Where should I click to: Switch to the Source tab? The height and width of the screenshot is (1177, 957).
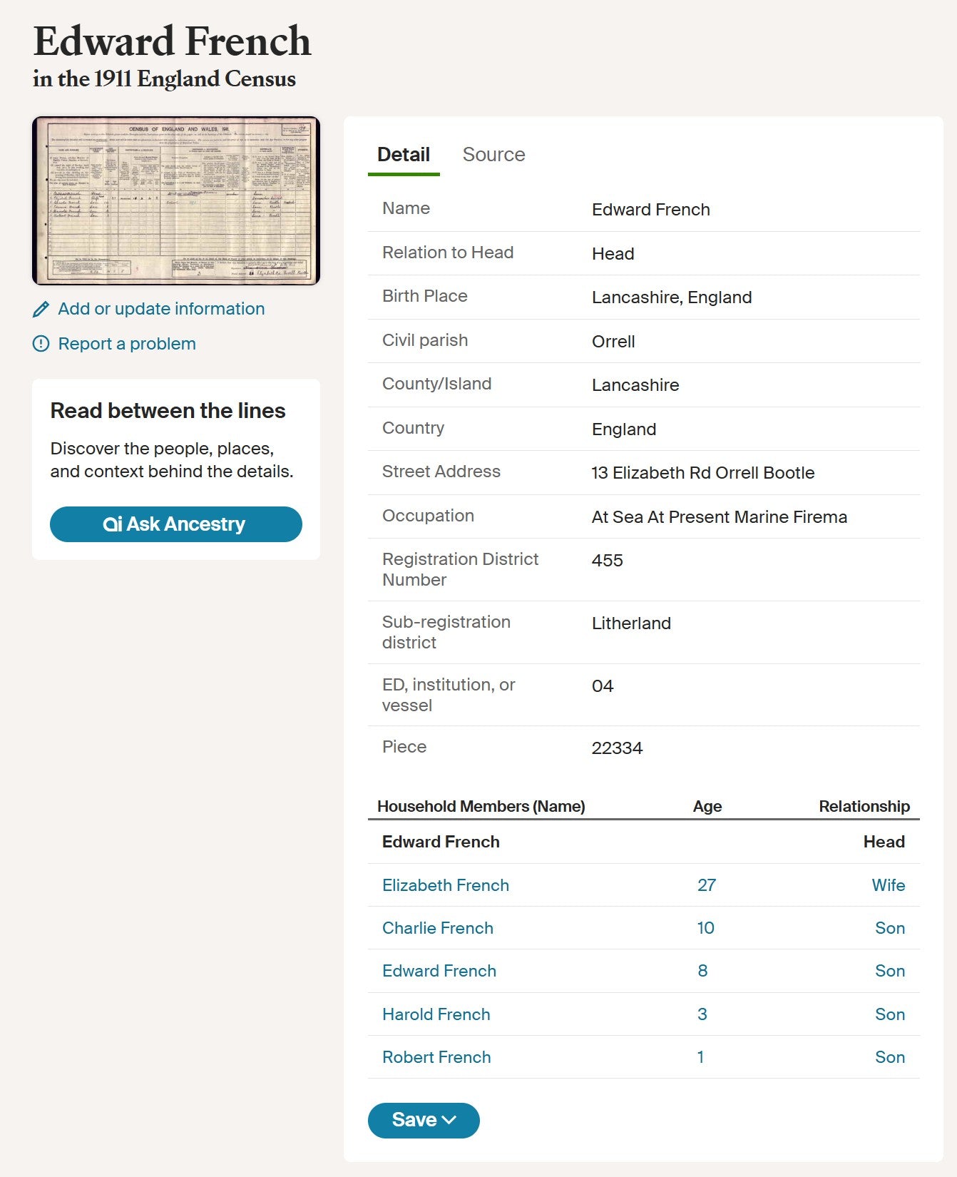pyautogui.click(x=493, y=155)
